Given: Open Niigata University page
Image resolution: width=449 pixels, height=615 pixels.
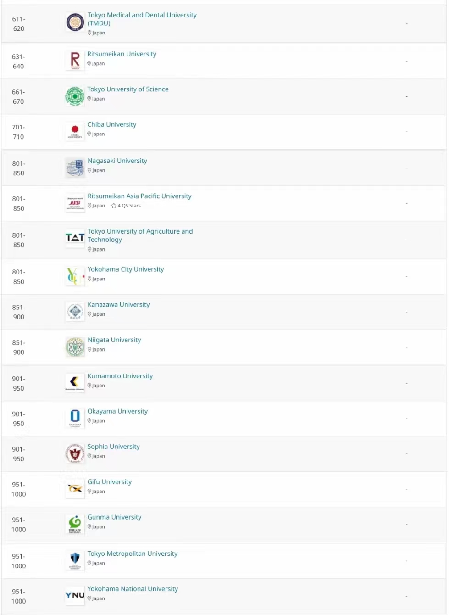Looking at the screenshot, I should [114, 340].
